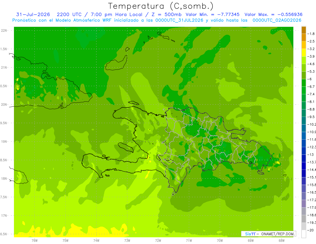Pick the white swatch below -20
The image size is (316, 244).
304,234
